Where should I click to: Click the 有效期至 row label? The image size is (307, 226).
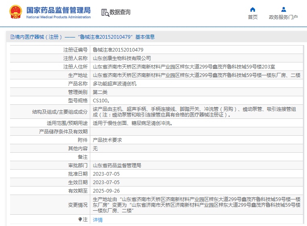(78, 191)
